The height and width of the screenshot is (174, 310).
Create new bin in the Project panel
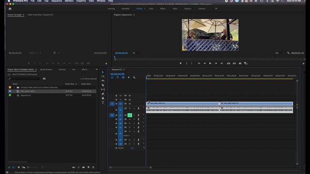click(83, 167)
